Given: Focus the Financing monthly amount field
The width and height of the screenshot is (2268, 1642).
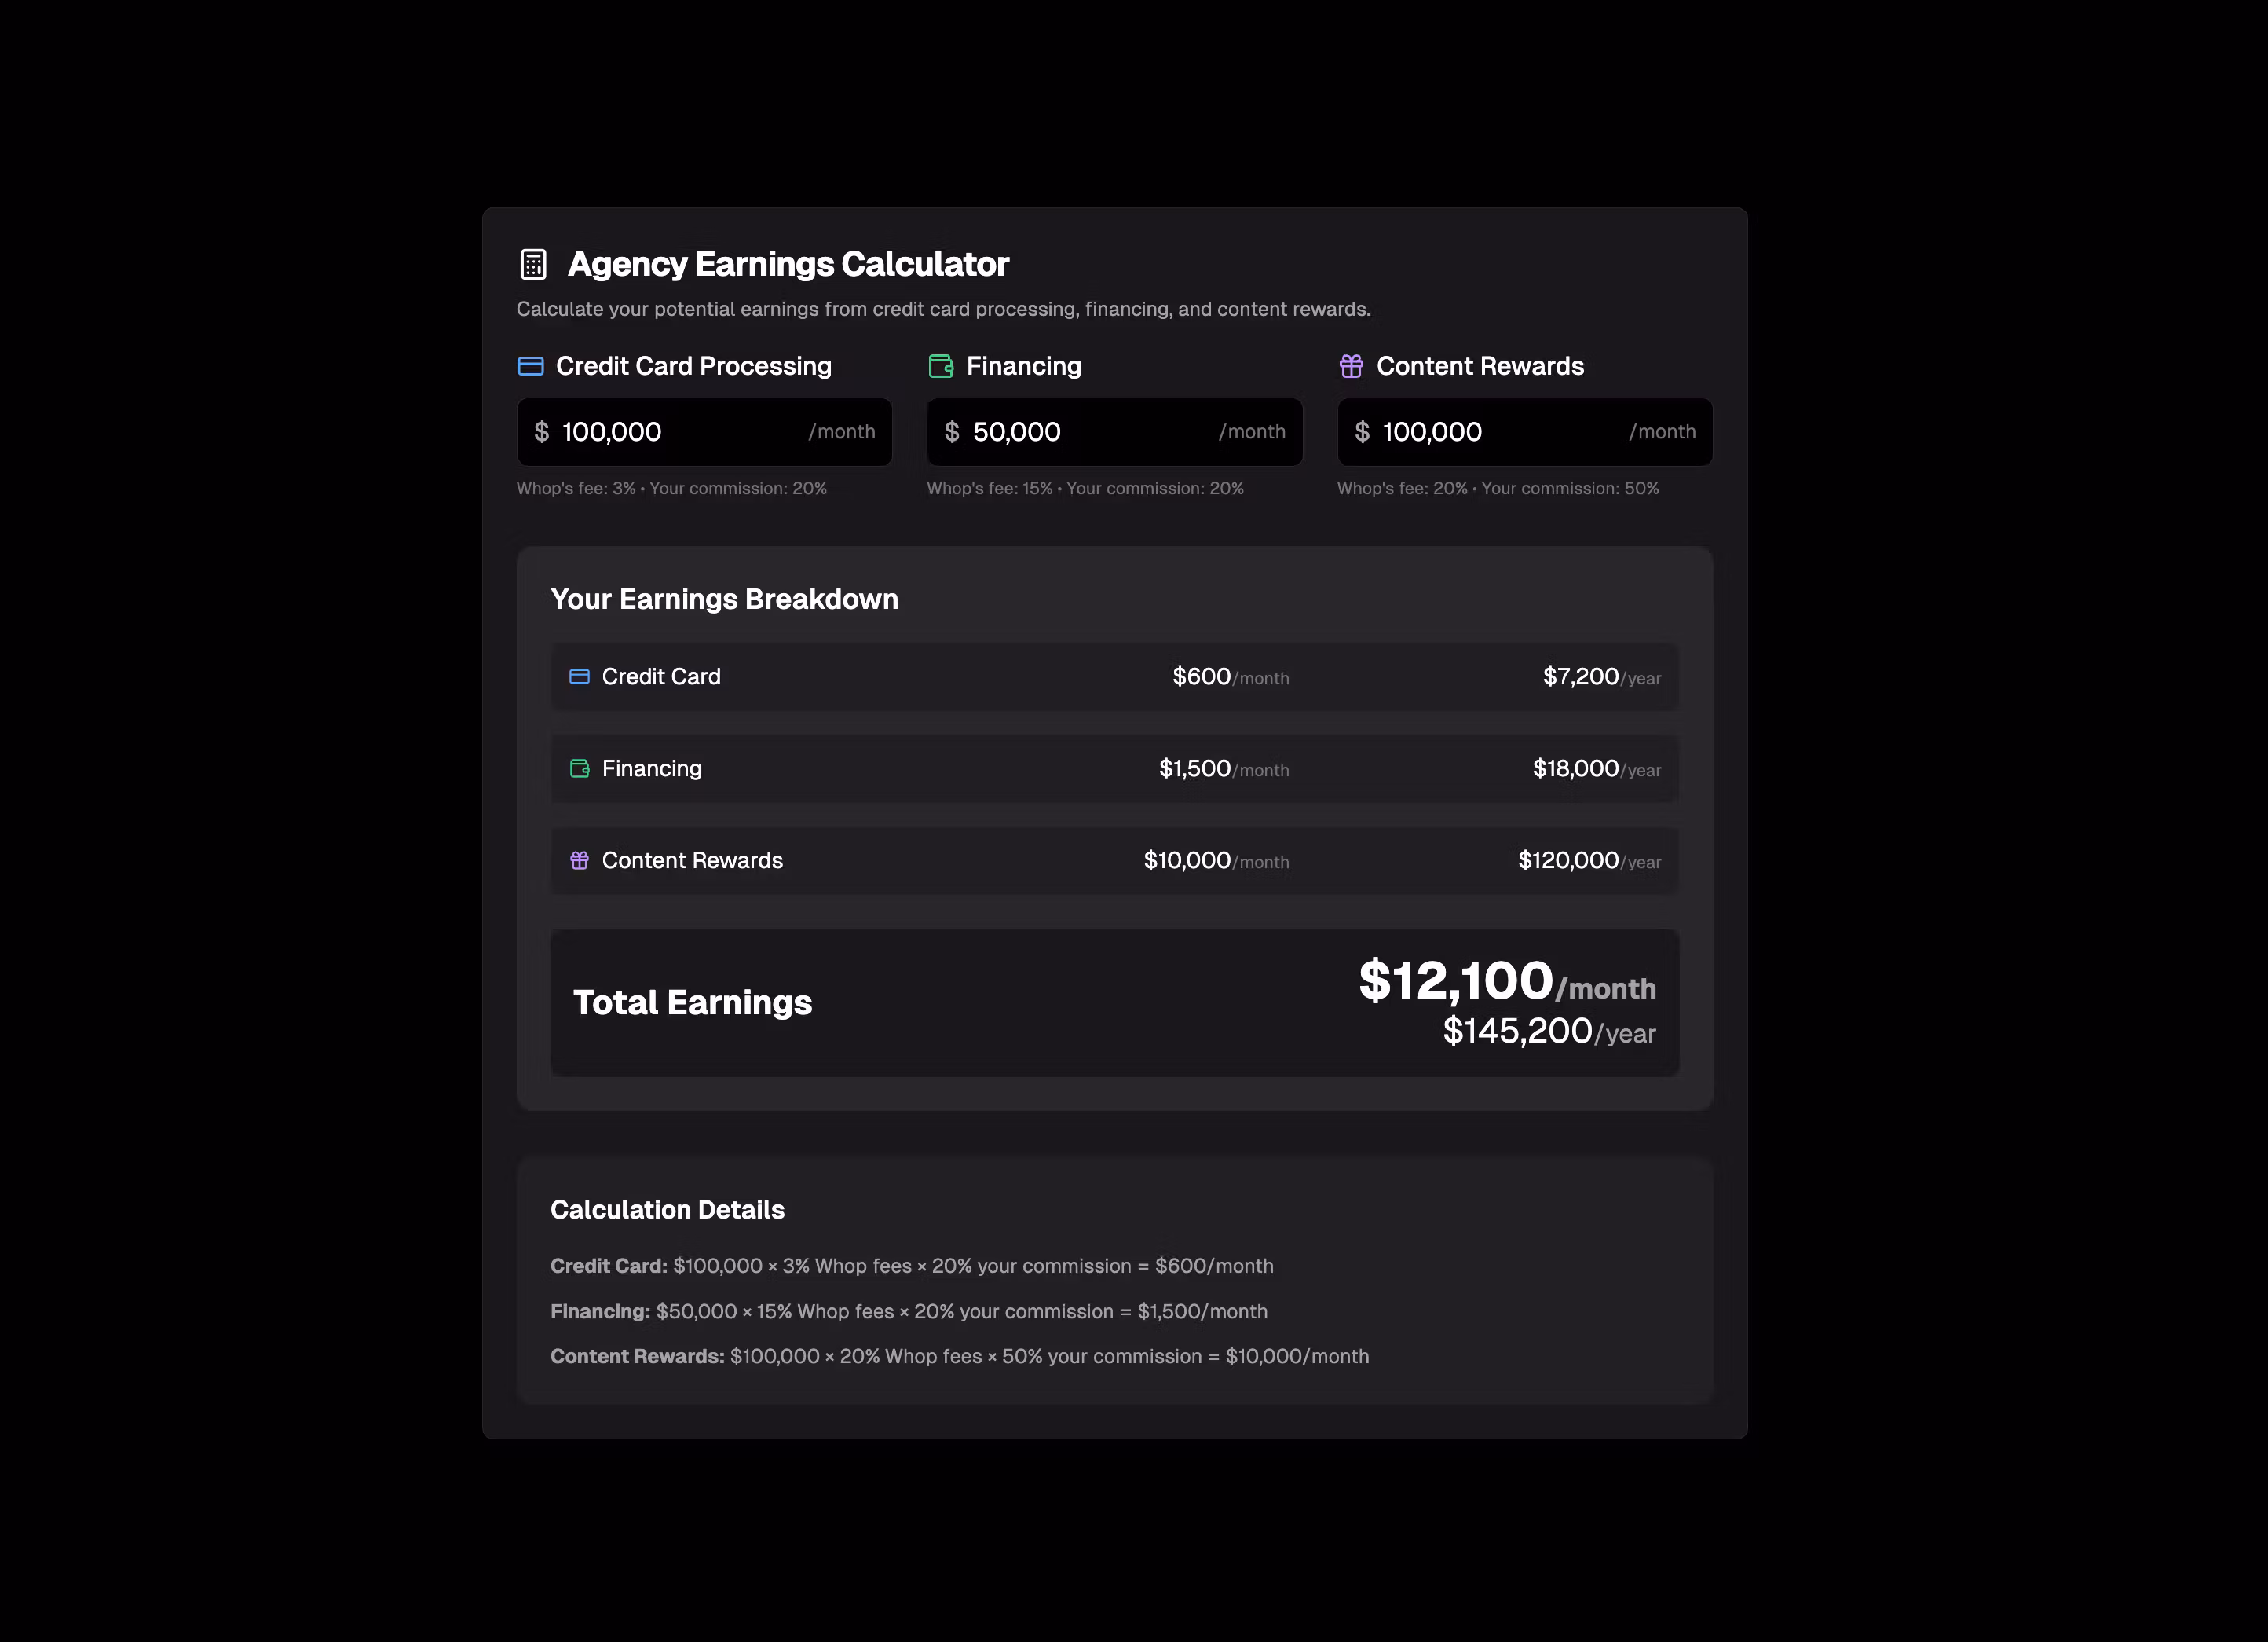Looking at the screenshot, I should (1090, 432).
